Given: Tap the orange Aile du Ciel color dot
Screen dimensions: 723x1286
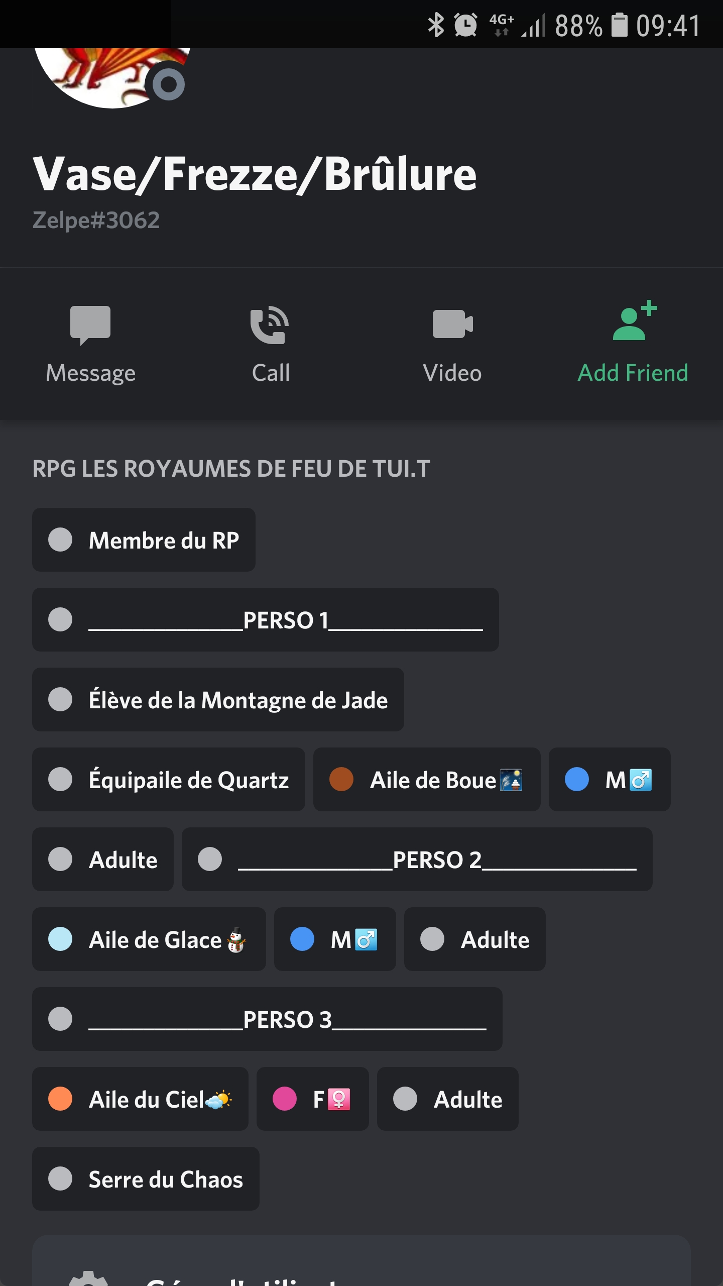Looking at the screenshot, I should point(60,1099).
